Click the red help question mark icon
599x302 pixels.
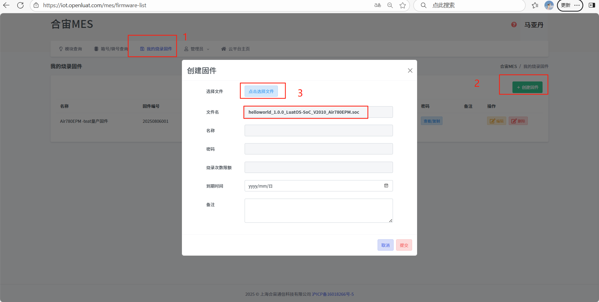coord(514,24)
